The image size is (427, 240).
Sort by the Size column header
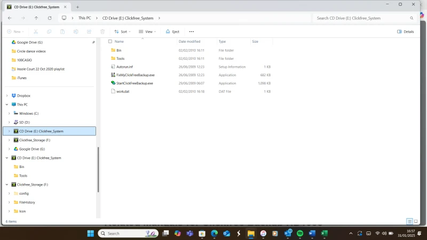[255, 42]
